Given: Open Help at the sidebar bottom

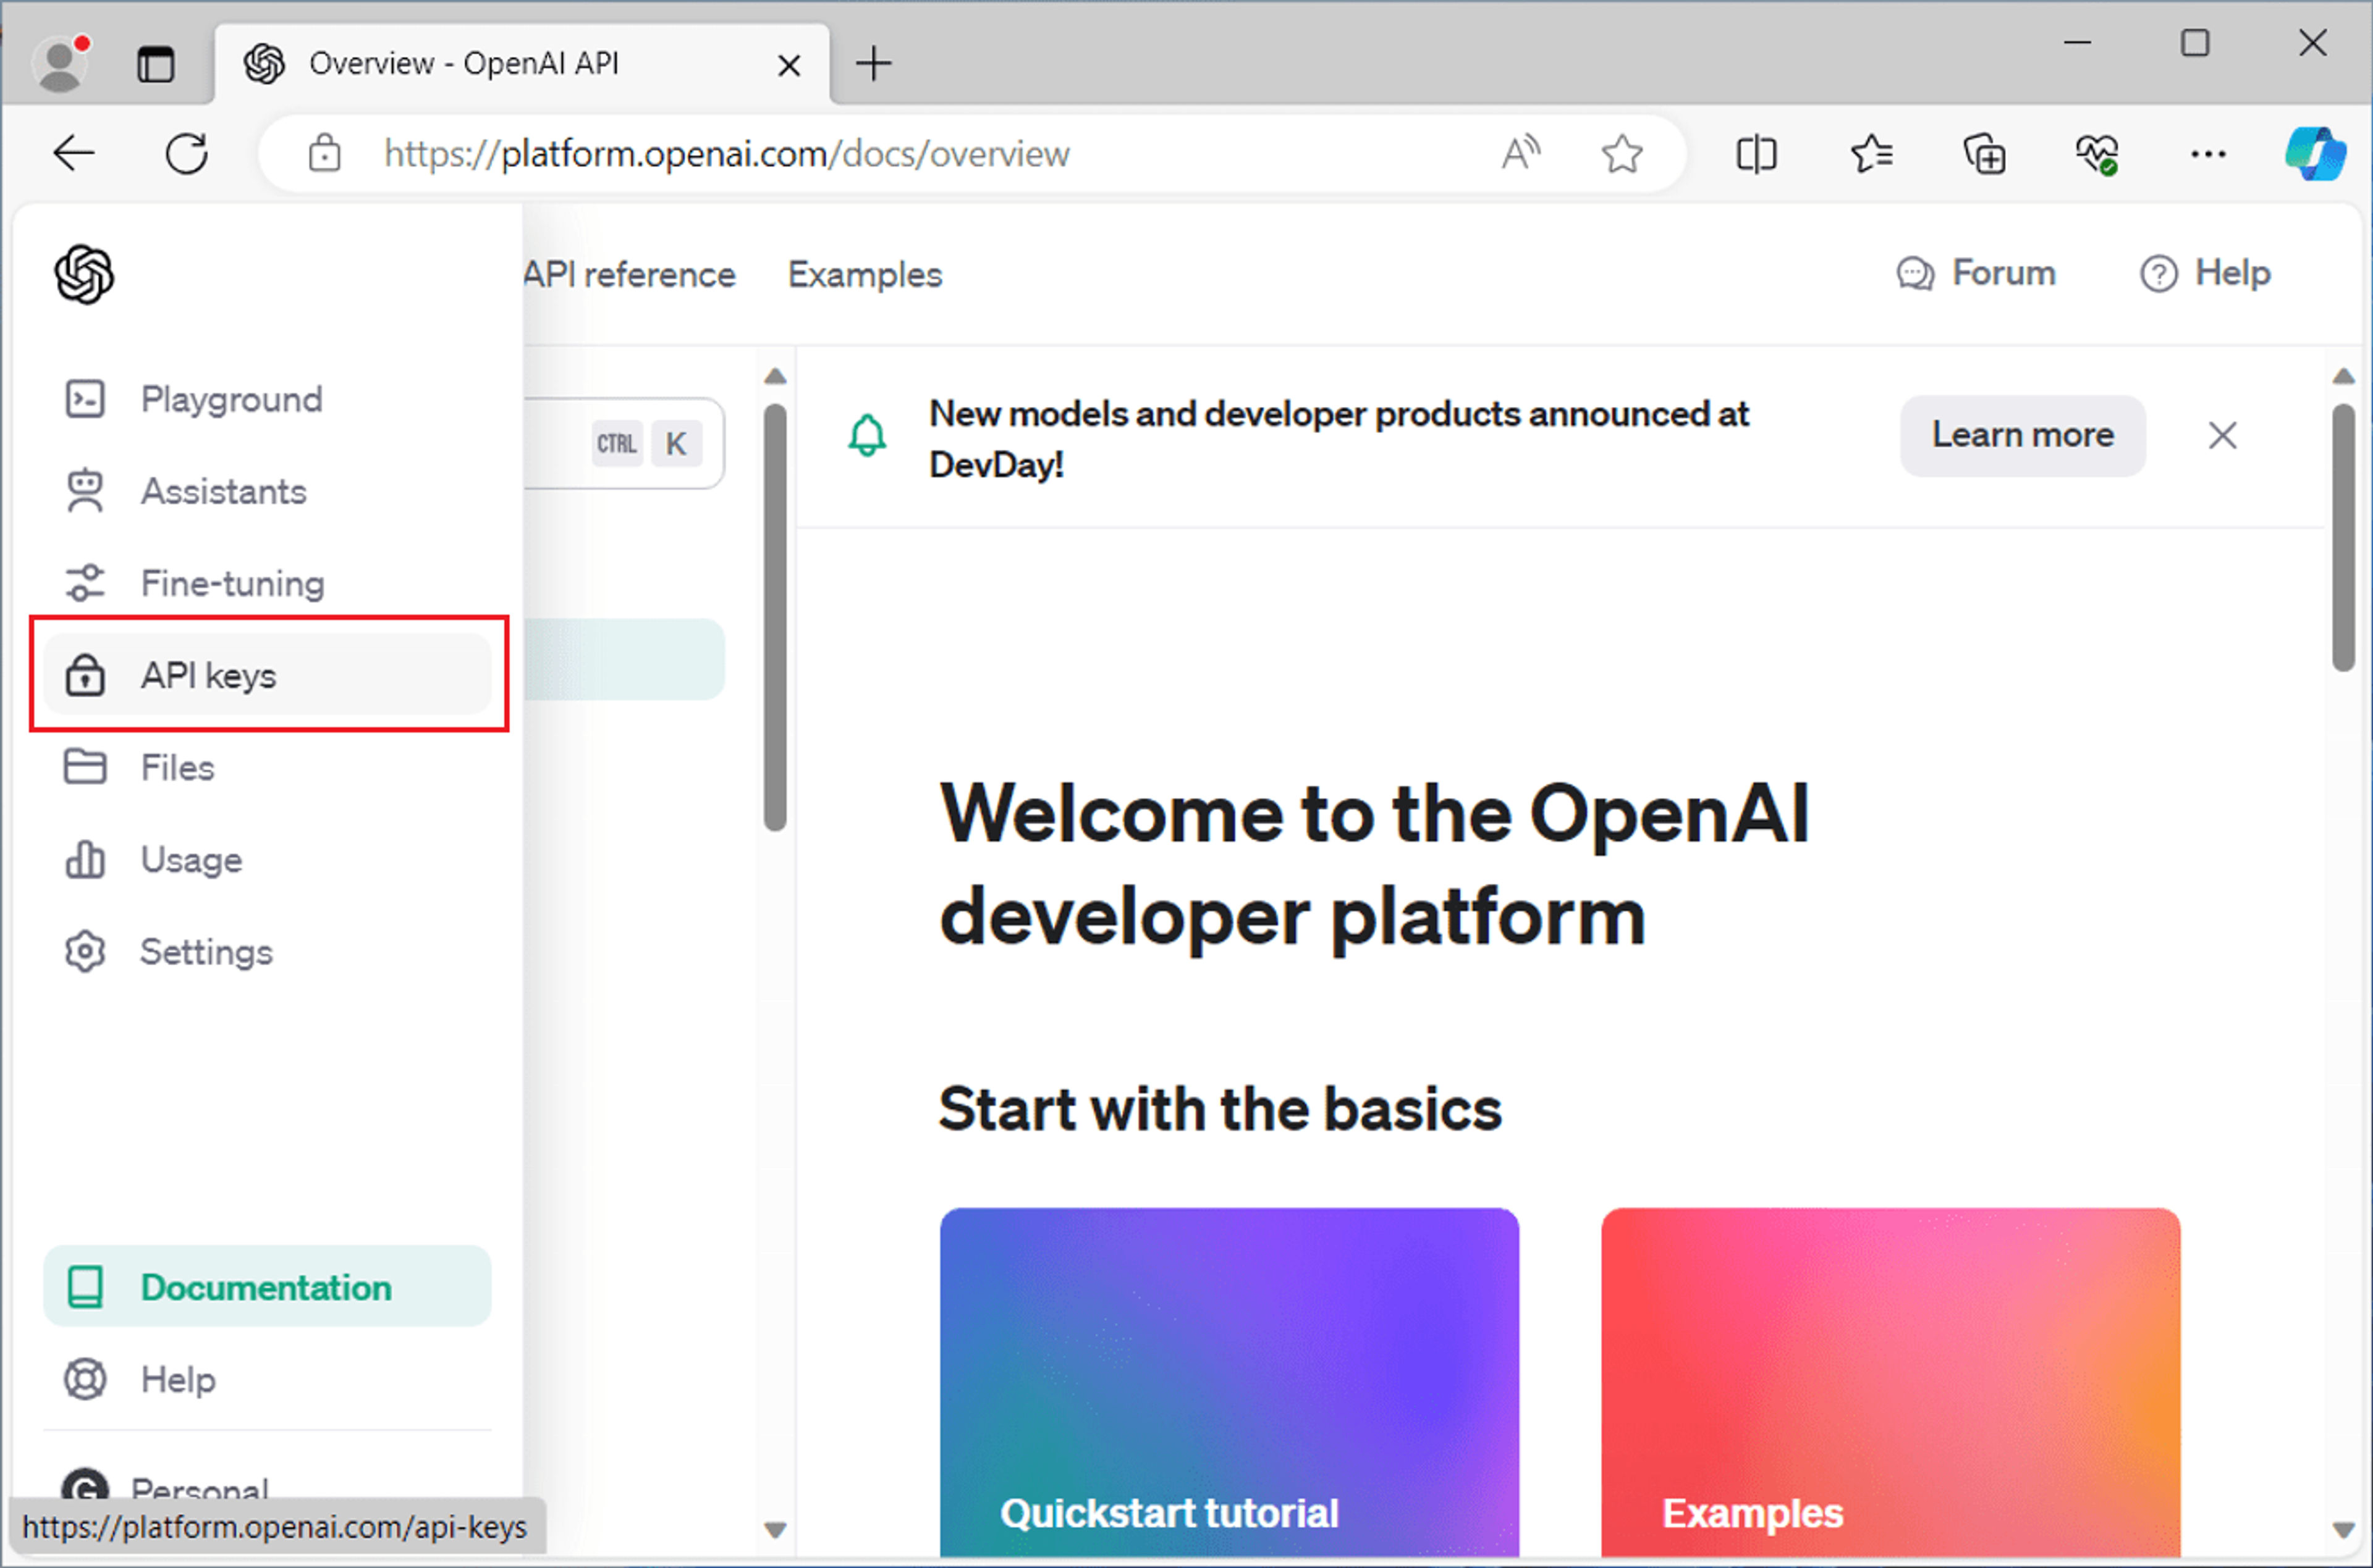Looking at the screenshot, I should (267, 1379).
